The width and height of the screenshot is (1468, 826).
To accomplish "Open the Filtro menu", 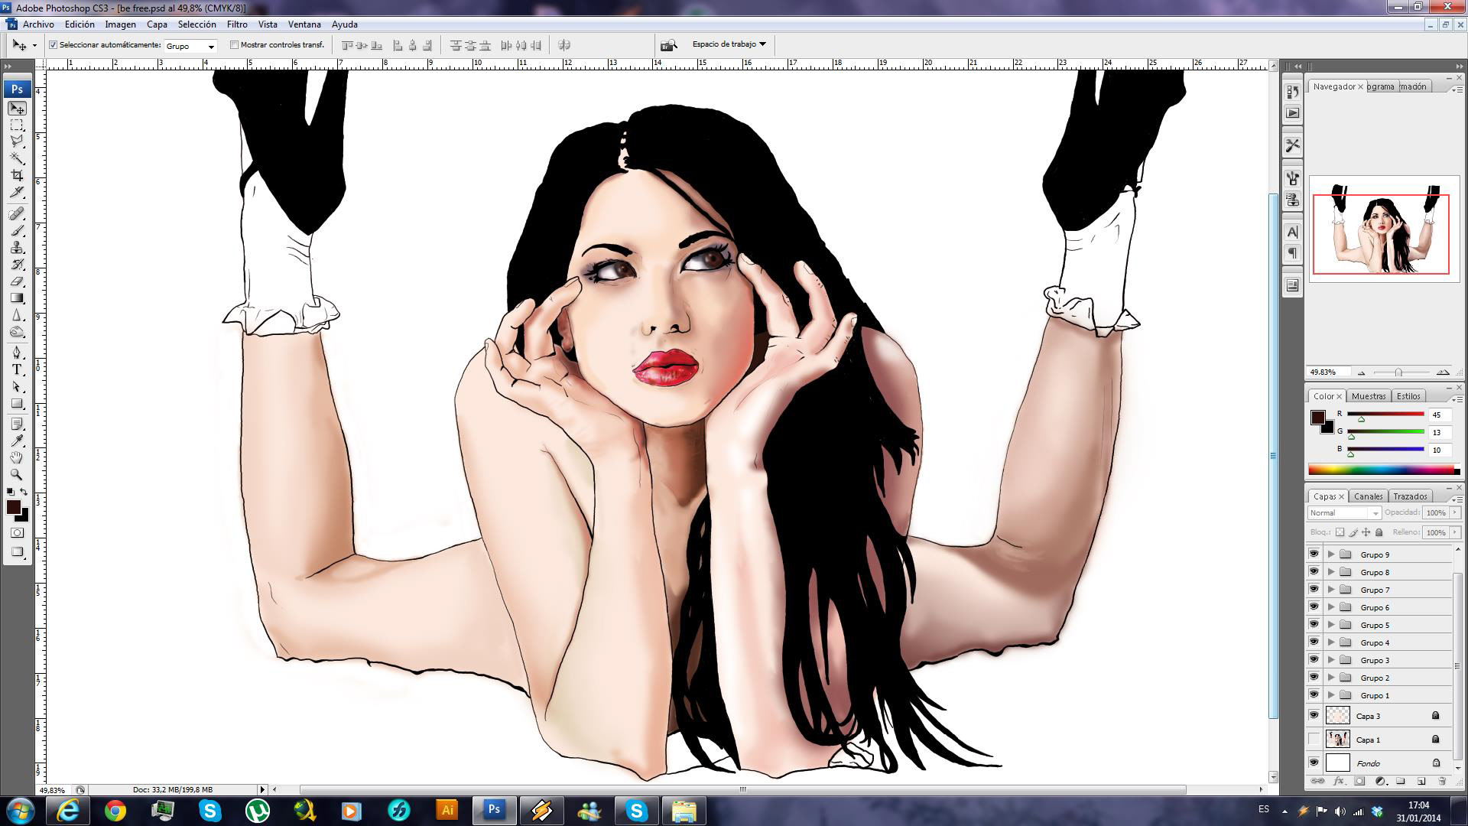I will pos(237,24).
